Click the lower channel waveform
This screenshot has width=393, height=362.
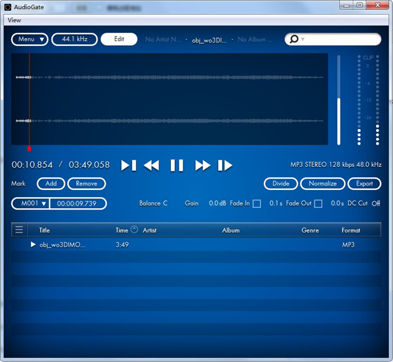170,120
